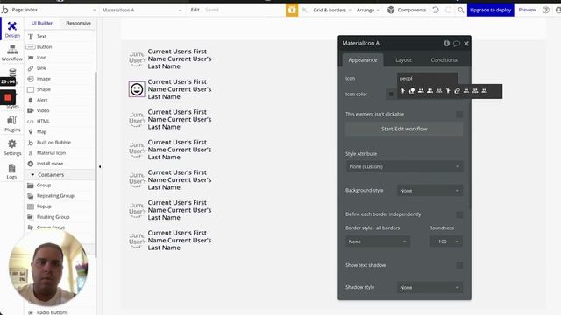The image size is (561, 315).
Task: Select the smiley face icon on canvas
Action: coord(137,89)
